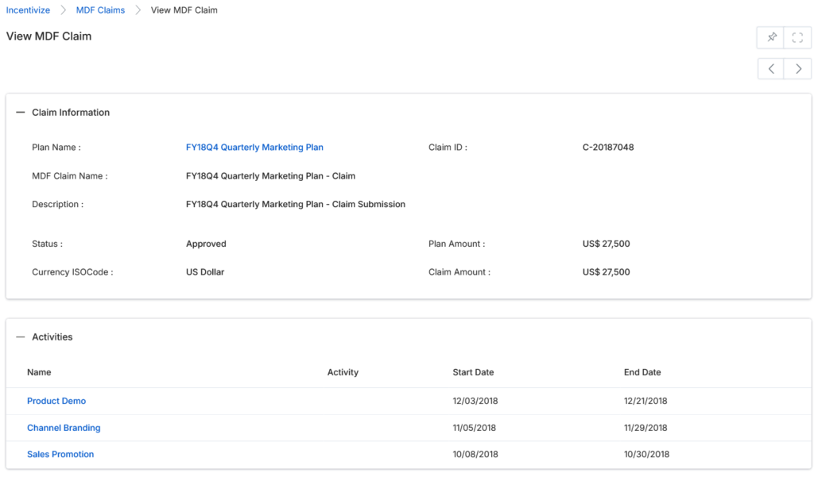Click the Status label
The image size is (818, 477).
[47, 244]
